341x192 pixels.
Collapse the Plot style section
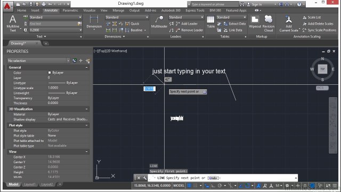pos(86,125)
